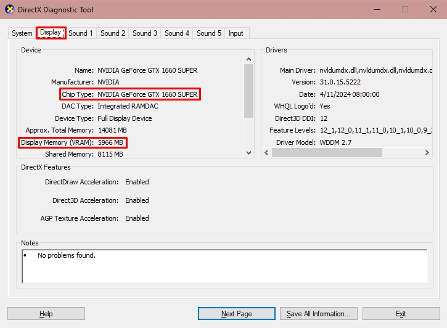This screenshot has height=328, width=447.
Task: Click Driver Model value WDDM 2.7
Action: (x=335, y=142)
